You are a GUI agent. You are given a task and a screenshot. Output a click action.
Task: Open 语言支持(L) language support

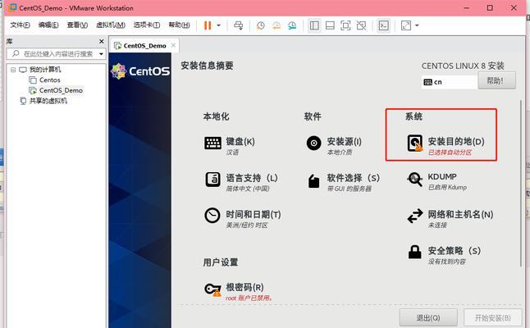coord(241,182)
